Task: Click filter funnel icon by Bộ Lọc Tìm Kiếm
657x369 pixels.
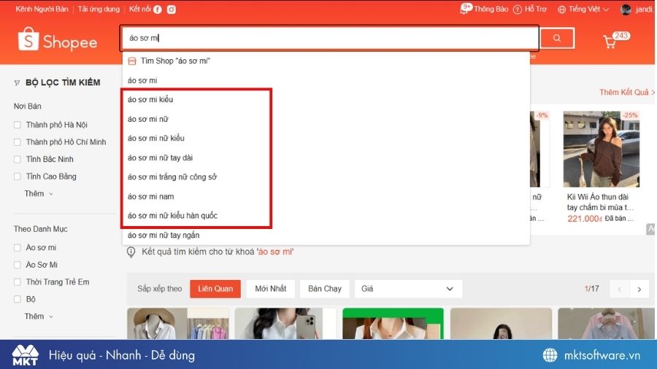Action: point(17,83)
